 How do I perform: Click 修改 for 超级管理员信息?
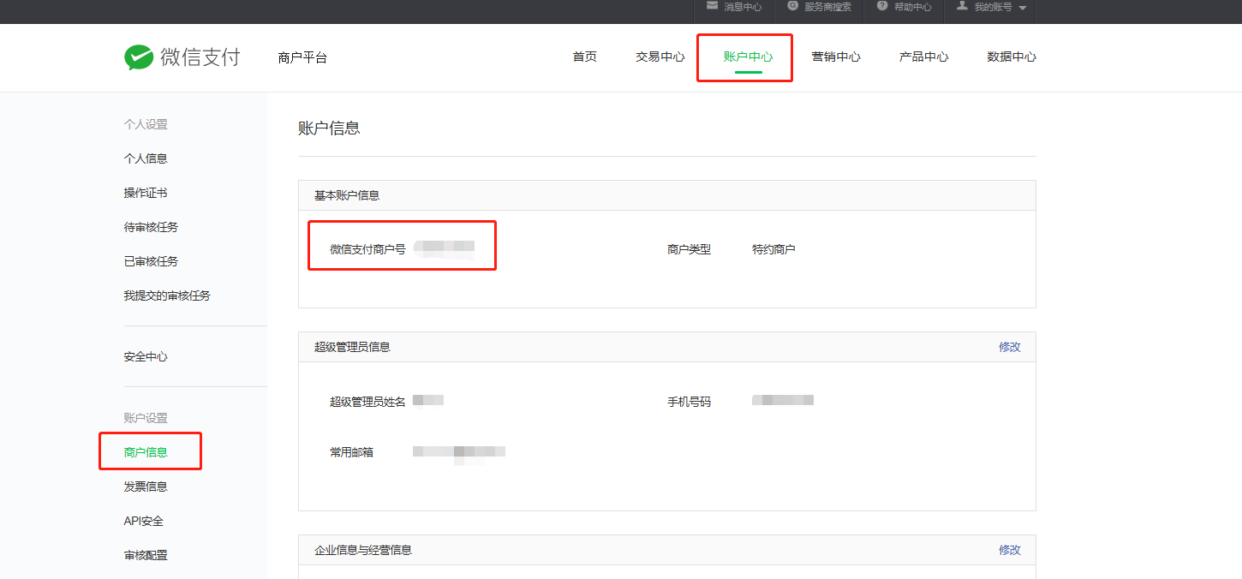(1010, 347)
